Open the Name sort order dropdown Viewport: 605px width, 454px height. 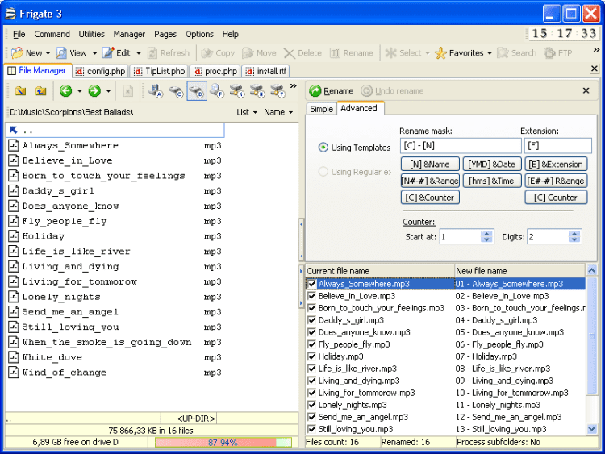coord(279,112)
